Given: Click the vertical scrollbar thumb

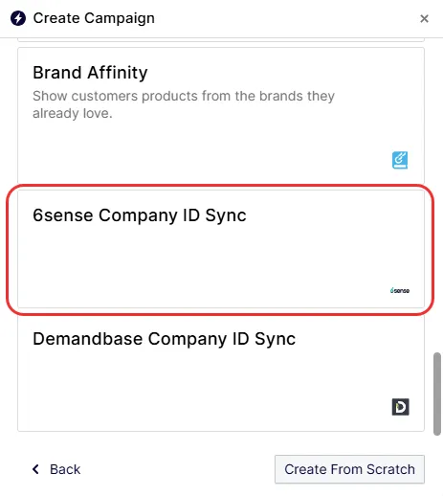Looking at the screenshot, I should coord(437,394).
